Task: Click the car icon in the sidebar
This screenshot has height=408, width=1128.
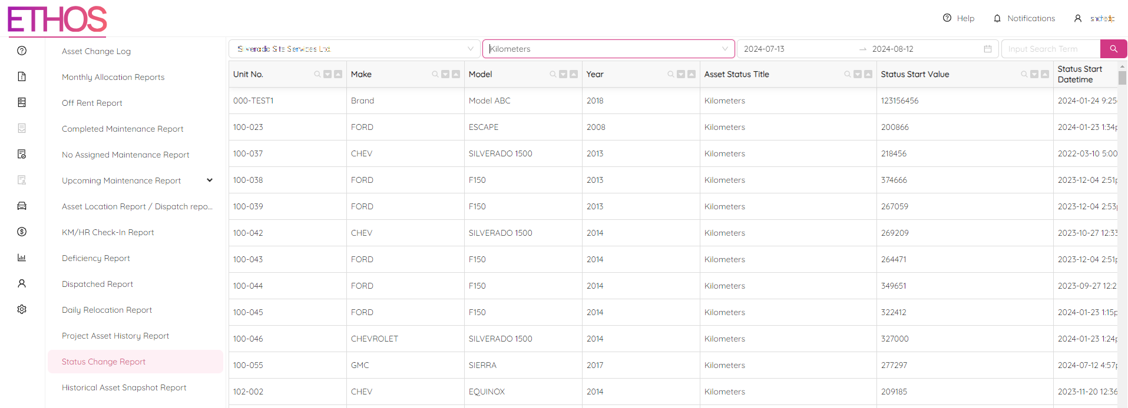Action: click(22, 206)
